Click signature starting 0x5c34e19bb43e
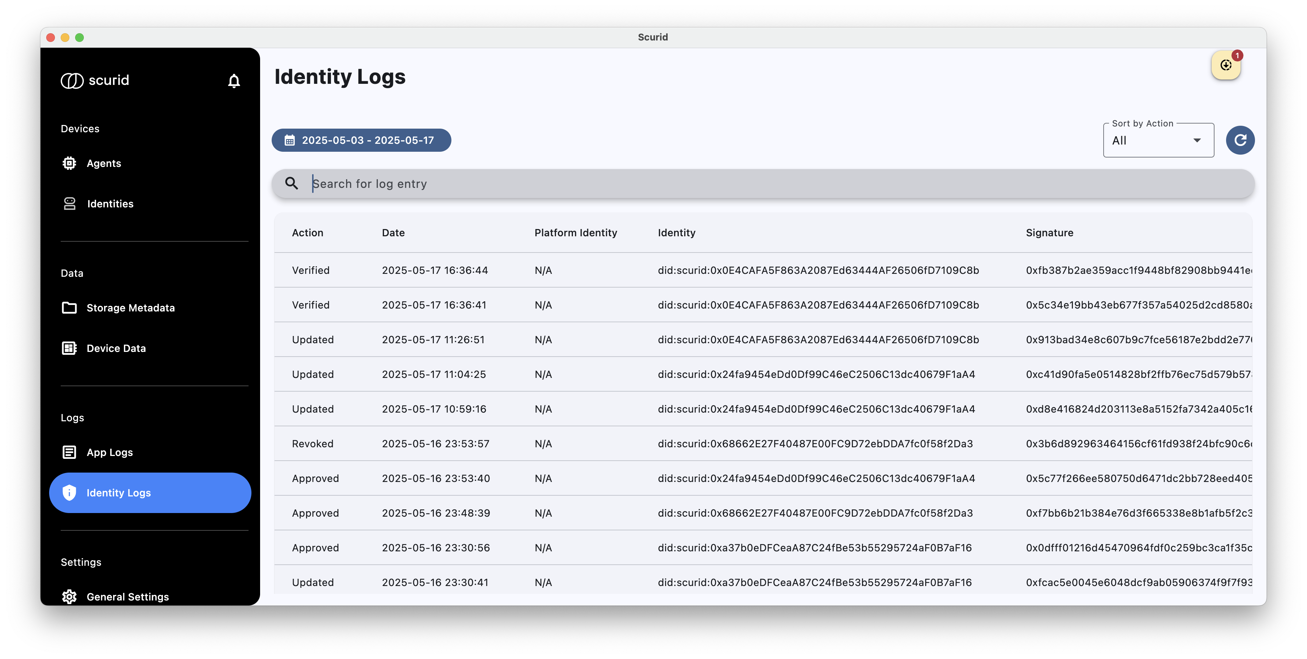This screenshot has height=659, width=1307. pos(1139,305)
